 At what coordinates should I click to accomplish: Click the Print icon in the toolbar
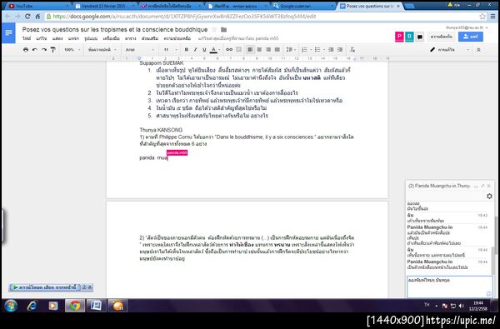click(x=26, y=50)
